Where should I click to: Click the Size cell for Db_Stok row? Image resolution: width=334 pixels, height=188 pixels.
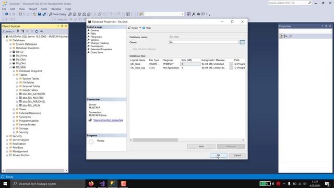pos(190,64)
